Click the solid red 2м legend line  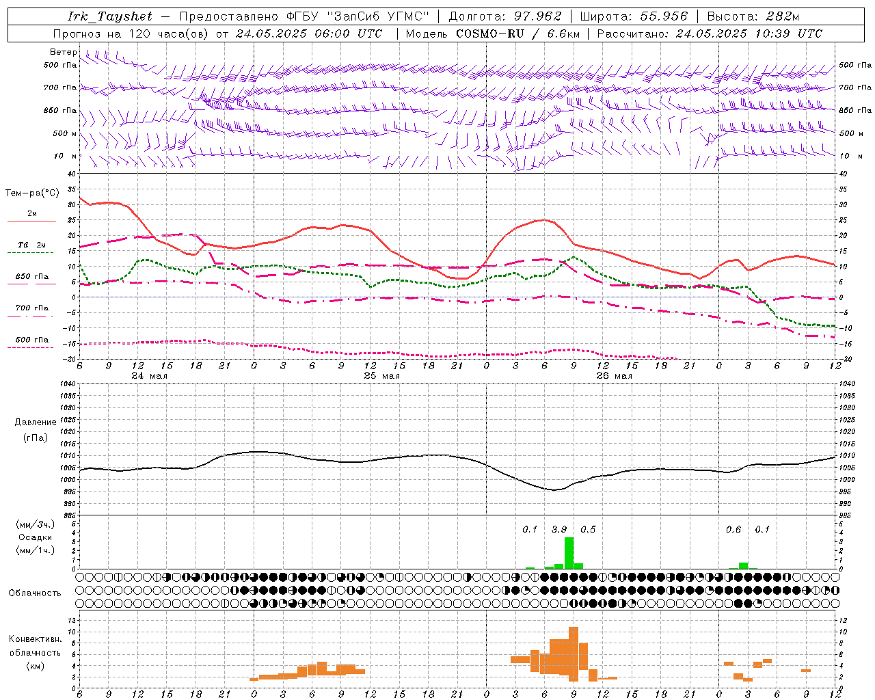31,221
